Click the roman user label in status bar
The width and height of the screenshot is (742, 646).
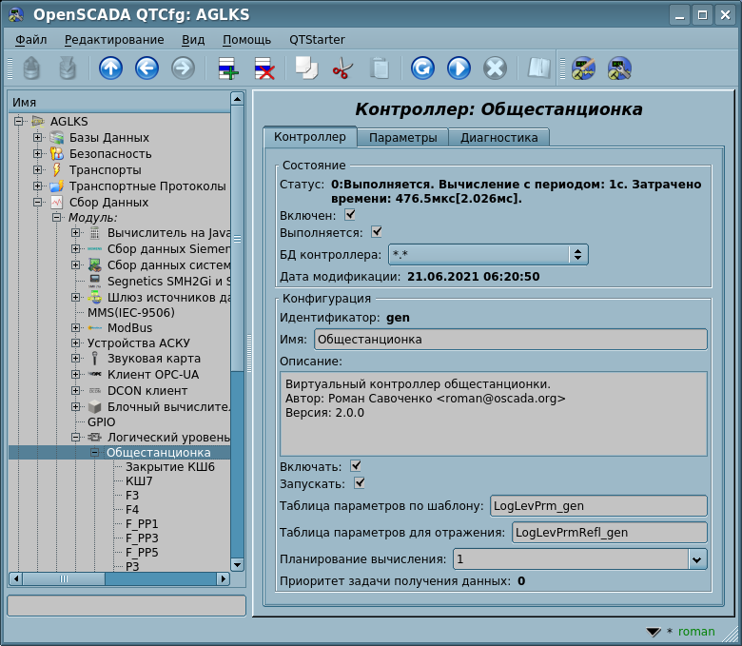[x=696, y=632]
